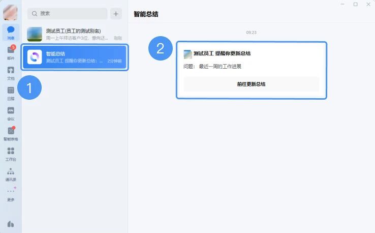Click the 测试员工 avatar in message card
Viewport: 375px width, 233px height.
188,54
